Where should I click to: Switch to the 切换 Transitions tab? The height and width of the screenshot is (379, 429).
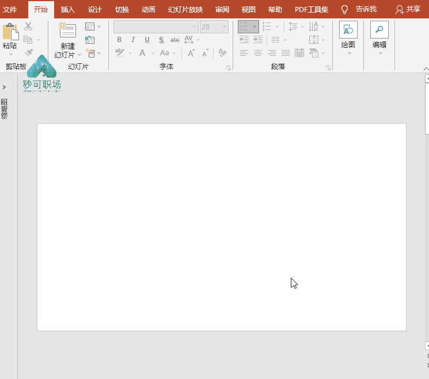(122, 10)
